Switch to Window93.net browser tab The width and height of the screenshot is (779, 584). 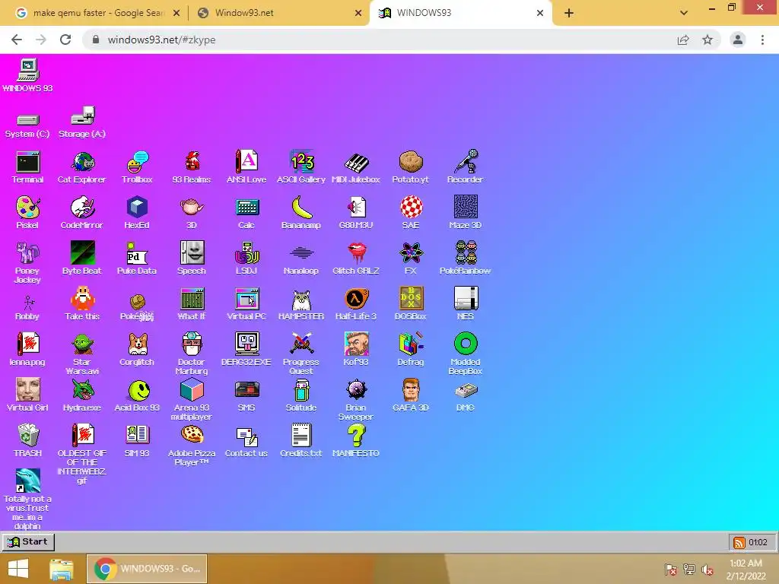(278, 13)
